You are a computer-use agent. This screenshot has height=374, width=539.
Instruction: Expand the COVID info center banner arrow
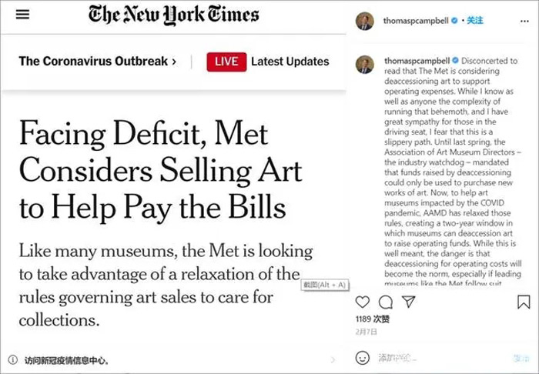point(333,359)
